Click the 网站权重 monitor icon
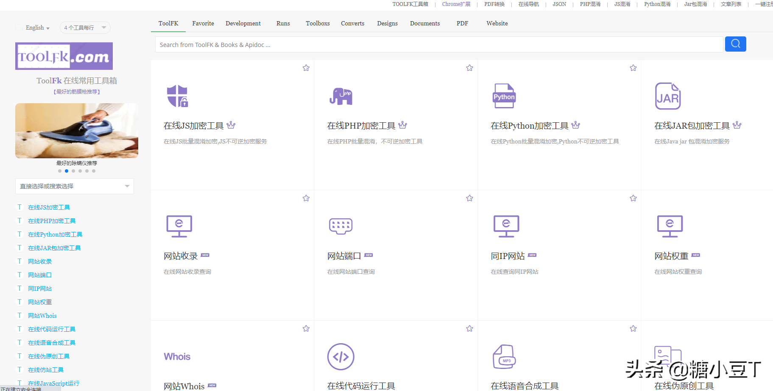Screen dimensions: 773x391 coord(670,226)
